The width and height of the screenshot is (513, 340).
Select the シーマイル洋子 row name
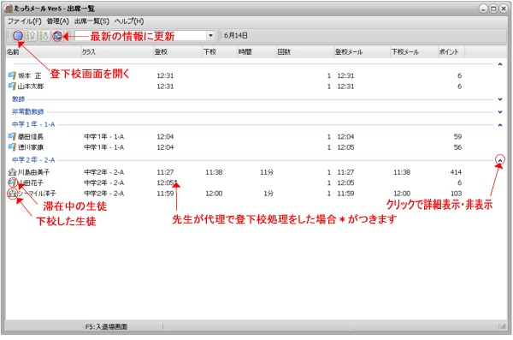coord(37,194)
